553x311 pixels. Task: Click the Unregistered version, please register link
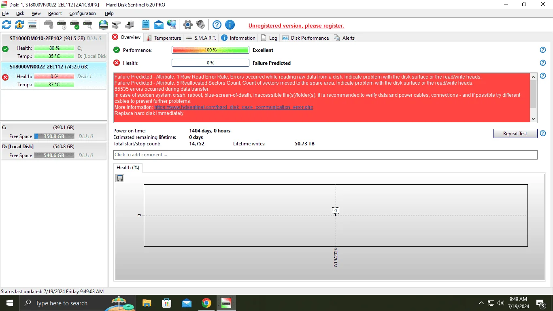click(296, 26)
